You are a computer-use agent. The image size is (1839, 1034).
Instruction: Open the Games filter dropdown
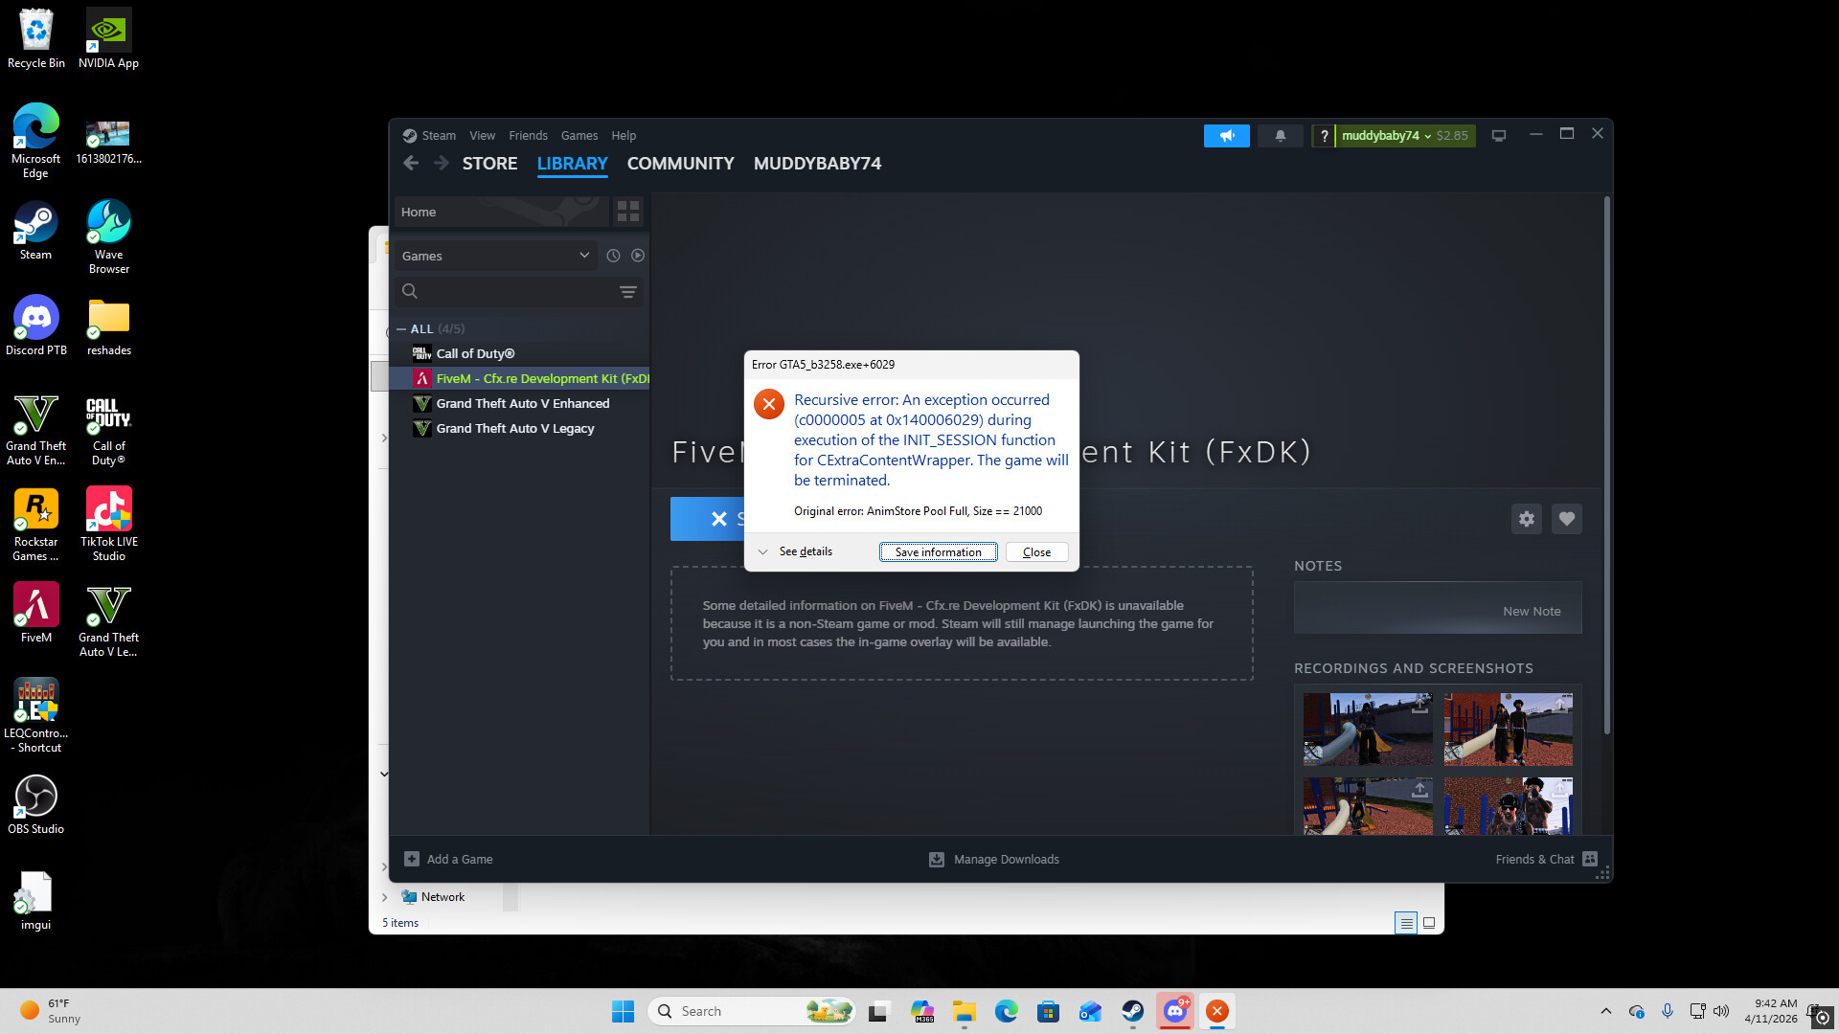495,256
